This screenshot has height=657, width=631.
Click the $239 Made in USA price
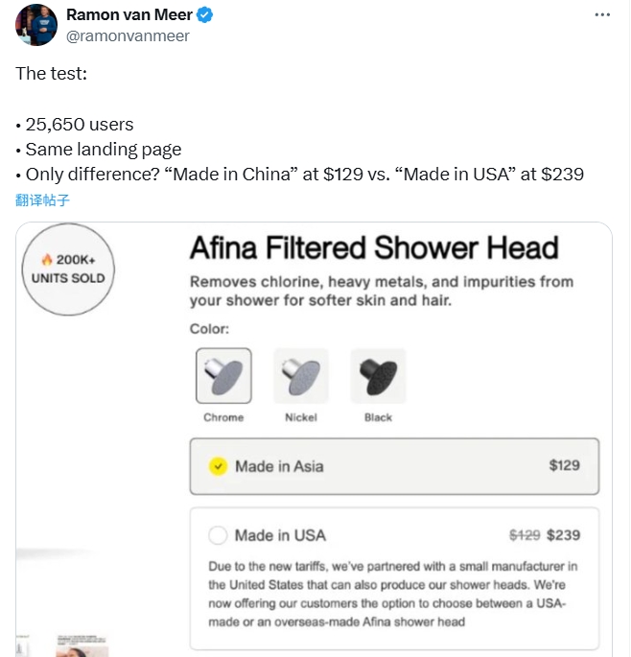click(x=564, y=535)
